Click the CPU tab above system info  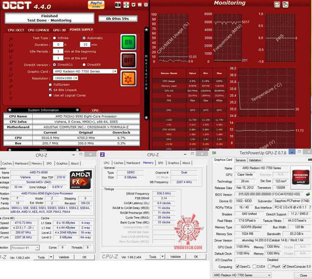click(x=95, y=110)
